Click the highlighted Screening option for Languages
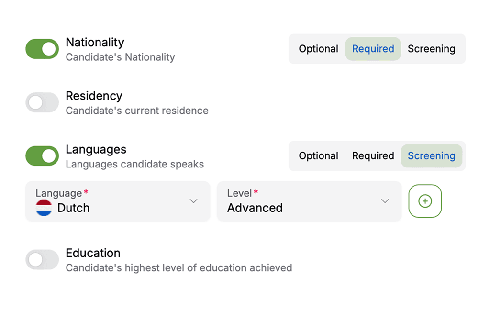The width and height of the screenshot is (490, 311). tap(431, 155)
